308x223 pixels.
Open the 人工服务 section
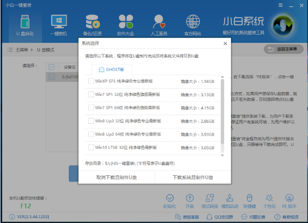[x=159, y=26]
